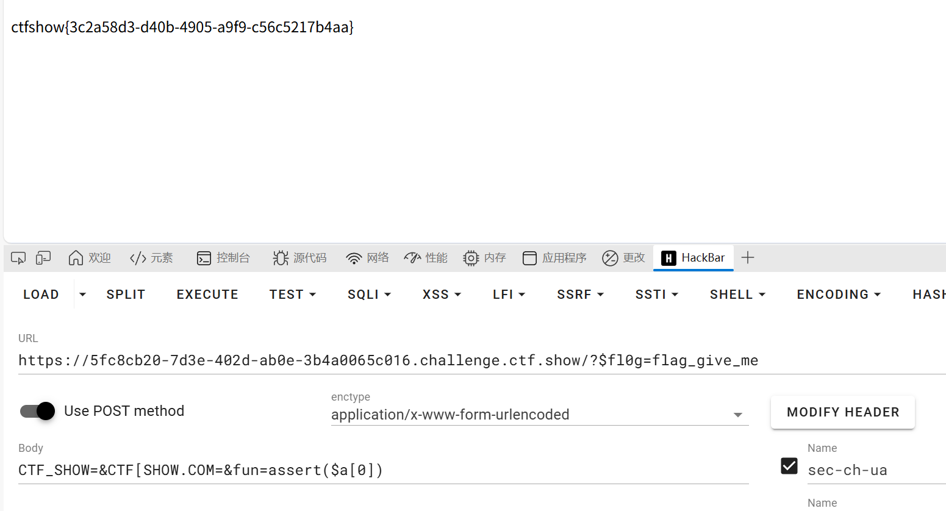The height and width of the screenshot is (511, 946).
Task: Uncheck the sec-ch-ua header checkbox
Action: coord(789,466)
